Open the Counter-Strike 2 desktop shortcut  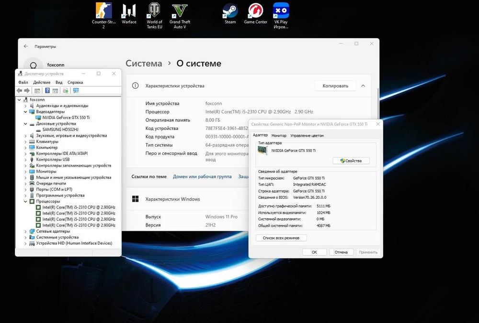point(103,15)
